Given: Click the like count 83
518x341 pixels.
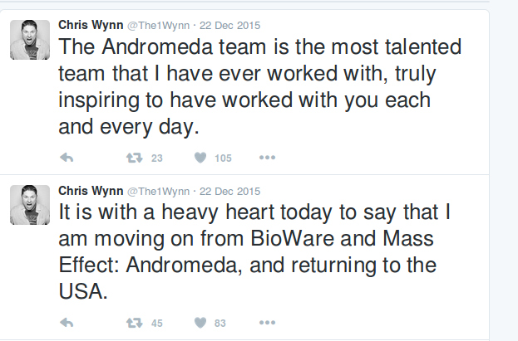Looking at the screenshot, I should pos(220,324).
